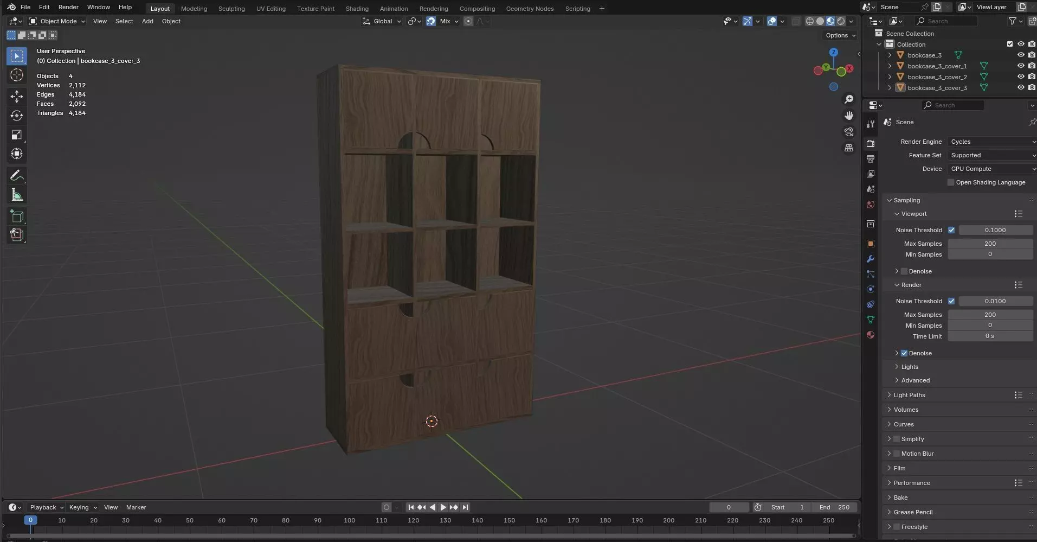The height and width of the screenshot is (542, 1037).
Task: Open the File menu
Action: point(25,7)
